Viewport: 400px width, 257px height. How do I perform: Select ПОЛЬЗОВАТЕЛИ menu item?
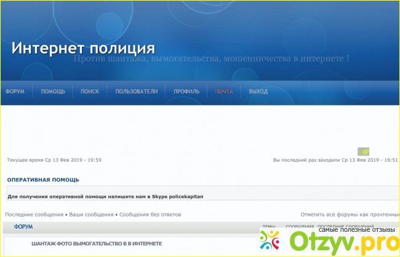[x=137, y=92]
